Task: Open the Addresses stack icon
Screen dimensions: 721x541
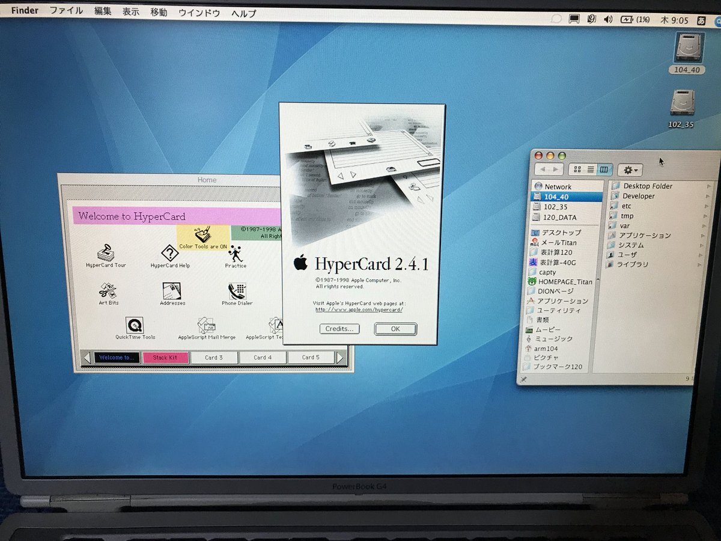Action: pyautogui.click(x=172, y=291)
